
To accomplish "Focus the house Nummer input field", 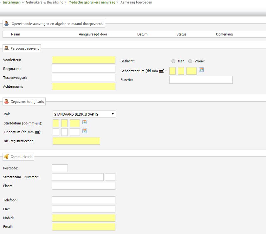I will (x=110, y=177).
